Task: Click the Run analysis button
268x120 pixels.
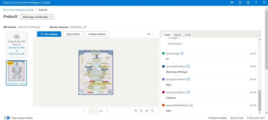Action: pos(49,34)
